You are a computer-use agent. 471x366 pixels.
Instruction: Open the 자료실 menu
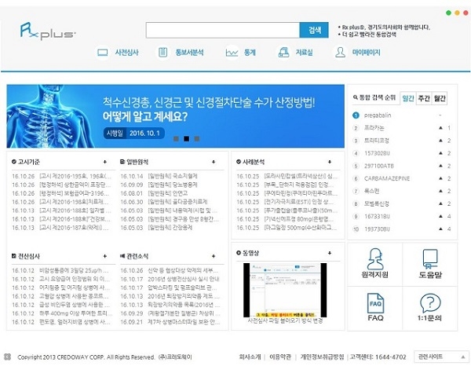click(x=304, y=53)
